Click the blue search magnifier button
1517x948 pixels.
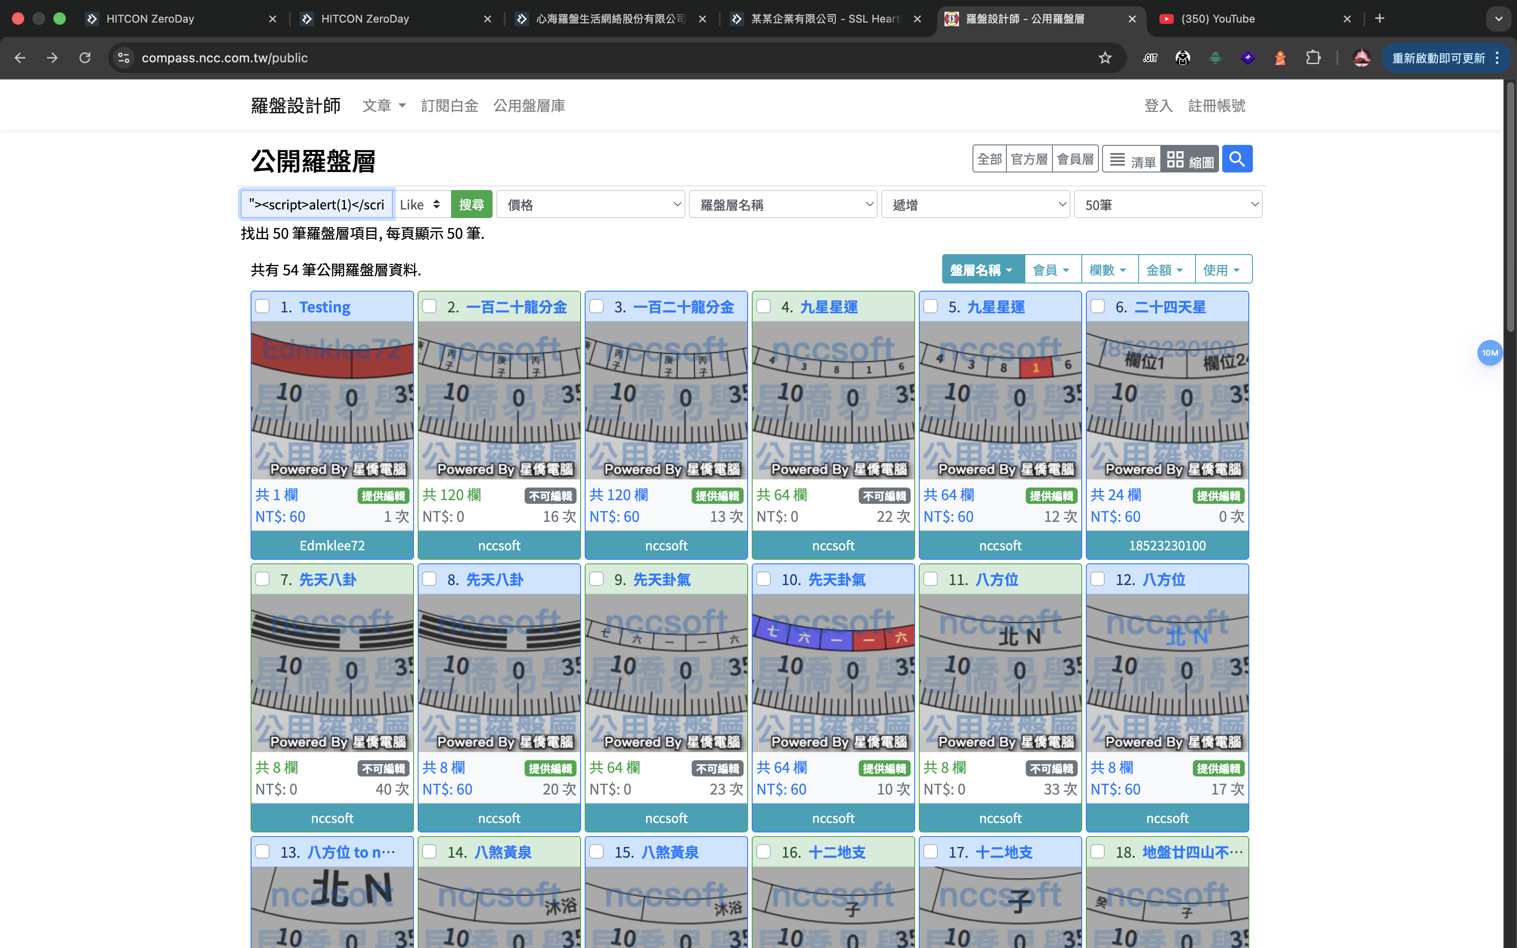coord(1237,159)
